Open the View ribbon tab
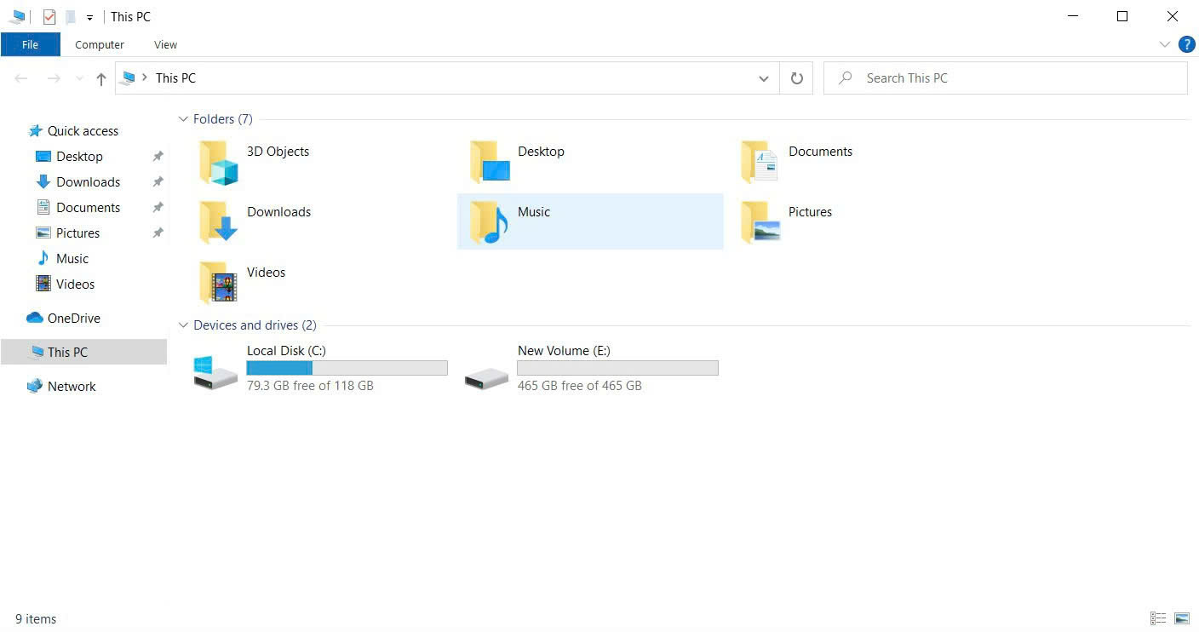Image resolution: width=1199 pixels, height=632 pixels. pos(166,44)
